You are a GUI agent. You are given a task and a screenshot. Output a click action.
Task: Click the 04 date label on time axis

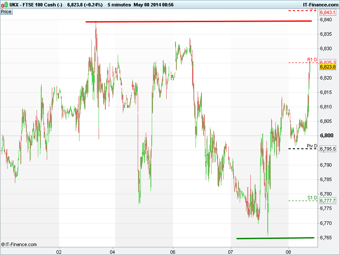[112, 252]
